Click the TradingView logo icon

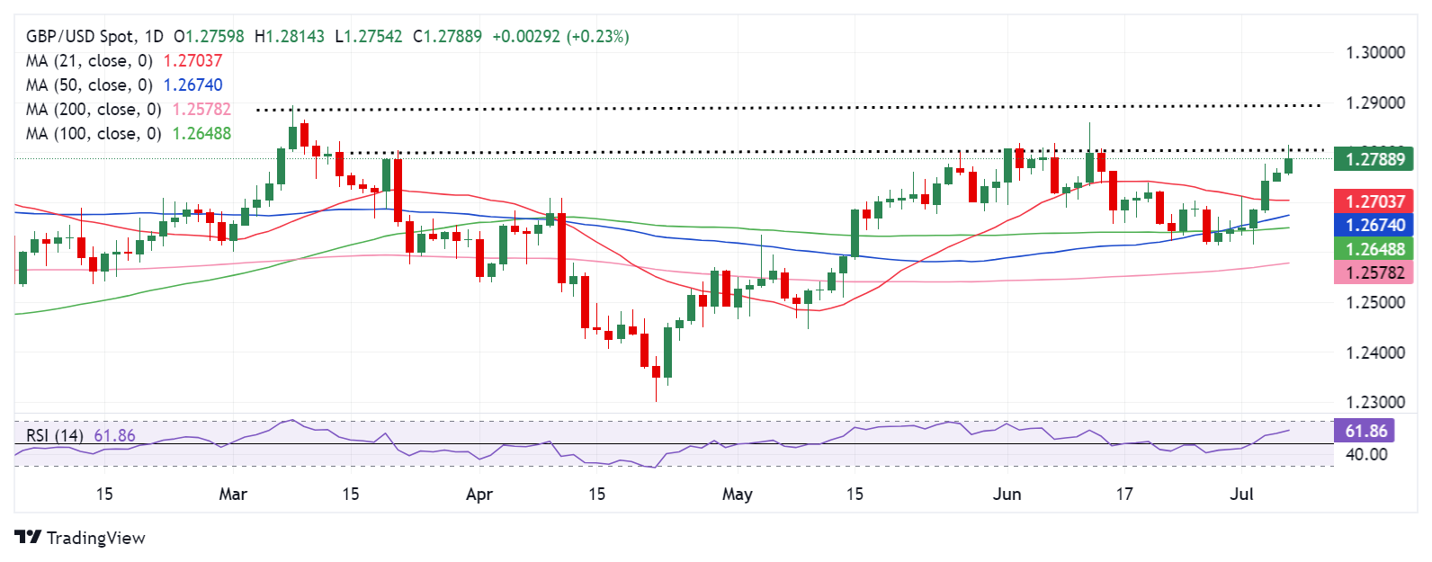(28, 538)
